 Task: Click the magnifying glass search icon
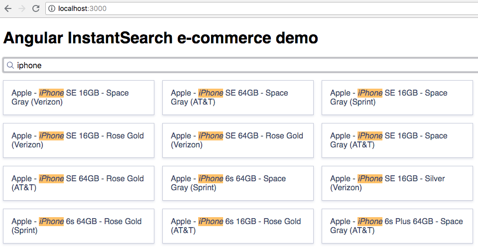(x=10, y=65)
